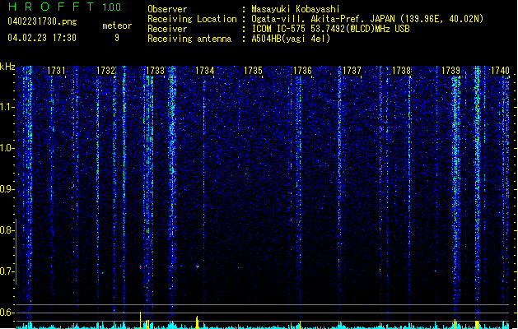The width and height of the screenshot is (518, 329).
Task: Click the 1738 time marker
Action: point(401,71)
